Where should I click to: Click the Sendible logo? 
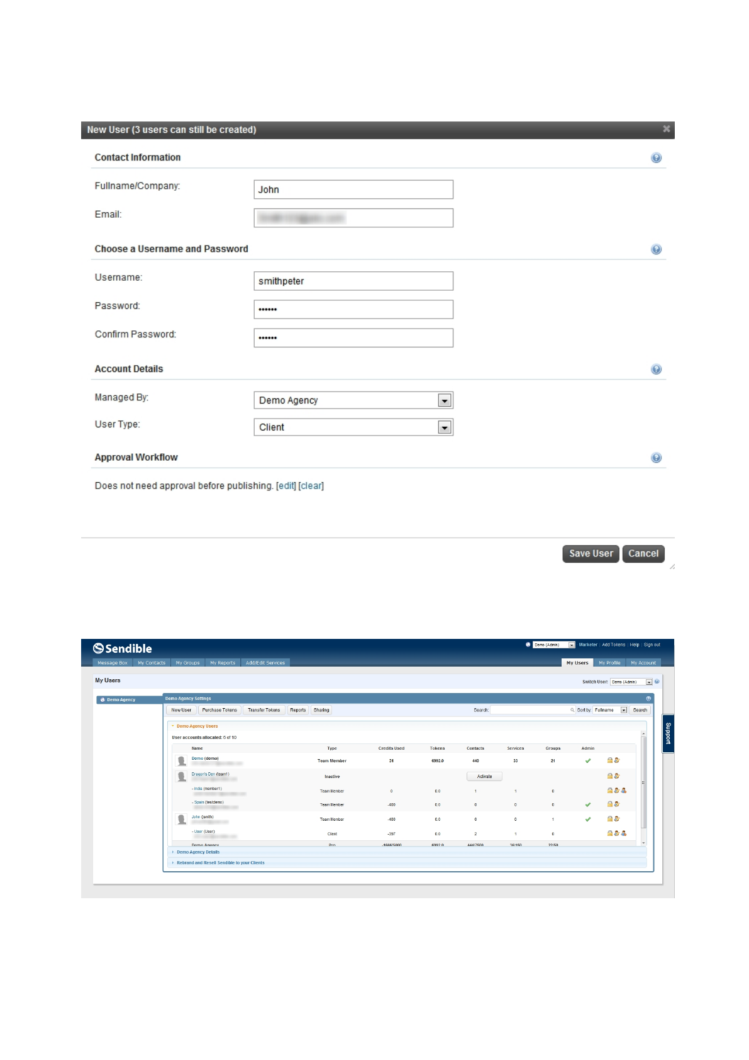coord(123,648)
